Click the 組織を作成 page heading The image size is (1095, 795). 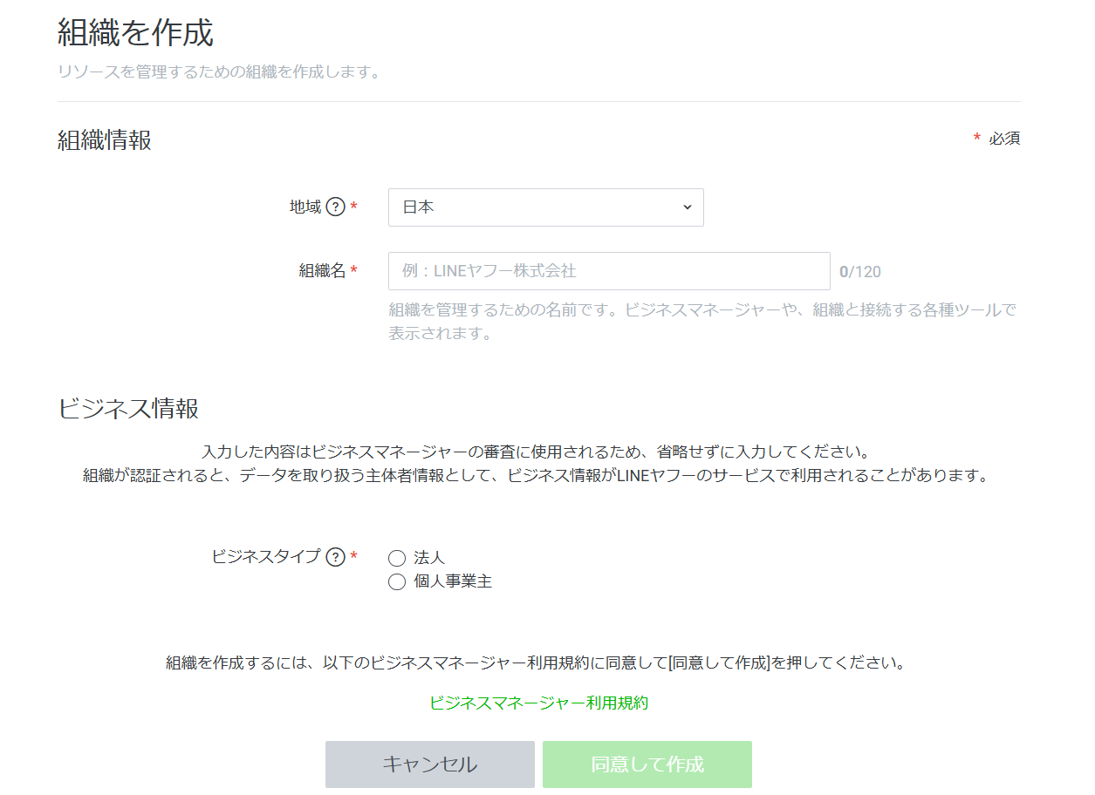click(x=135, y=33)
